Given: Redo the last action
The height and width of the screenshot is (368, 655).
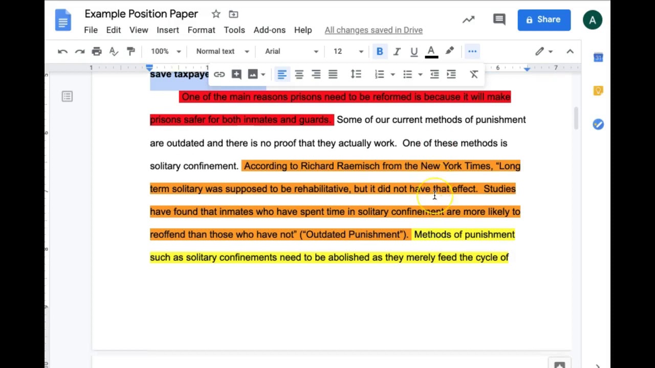Looking at the screenshot, I should pyautogui.click(x=80, y=51).
